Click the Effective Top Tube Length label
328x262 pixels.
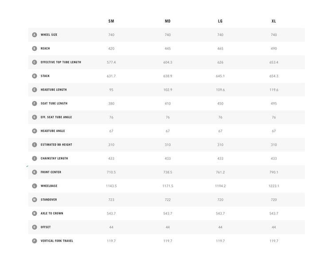61,62
